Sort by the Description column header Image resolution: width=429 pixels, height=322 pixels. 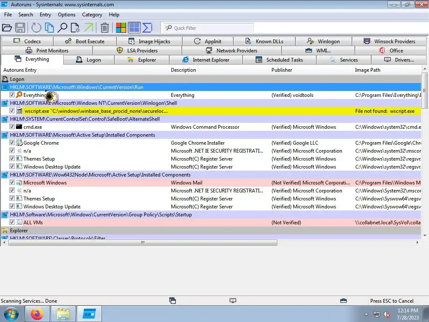coord(219,70)
